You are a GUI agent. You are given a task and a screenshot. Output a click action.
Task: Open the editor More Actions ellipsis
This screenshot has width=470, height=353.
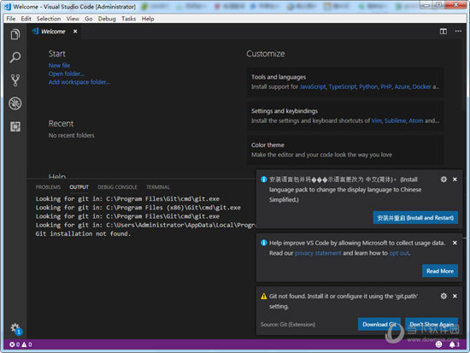[458, 31]
